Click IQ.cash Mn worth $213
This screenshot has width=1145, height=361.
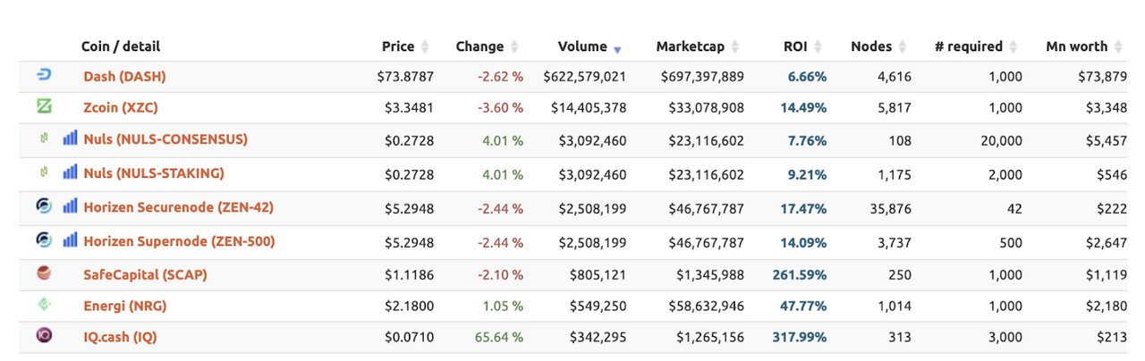pos(1113,337)
